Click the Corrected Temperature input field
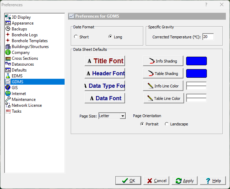Image resolution: width=230 pixels, height=189 pixels. coord(208,37)
